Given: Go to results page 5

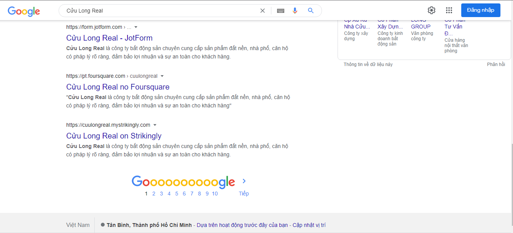Looking at the screenshot, I should pos(177,194).
